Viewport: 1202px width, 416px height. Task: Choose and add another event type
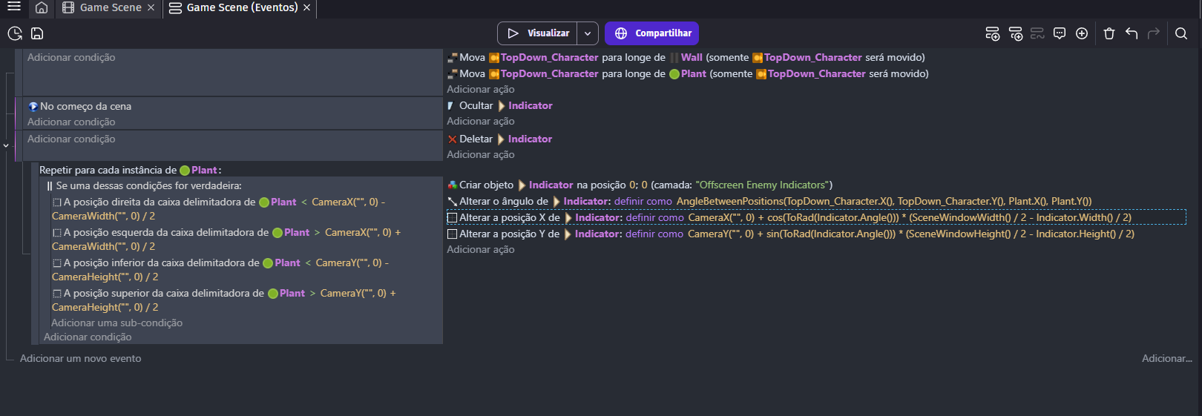click(1082, 33)
